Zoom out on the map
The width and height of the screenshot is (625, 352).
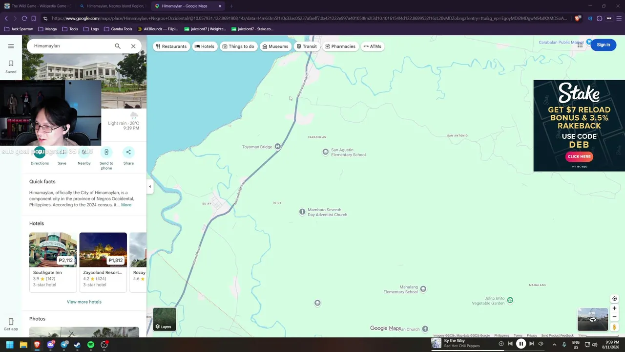pos(614,317)
